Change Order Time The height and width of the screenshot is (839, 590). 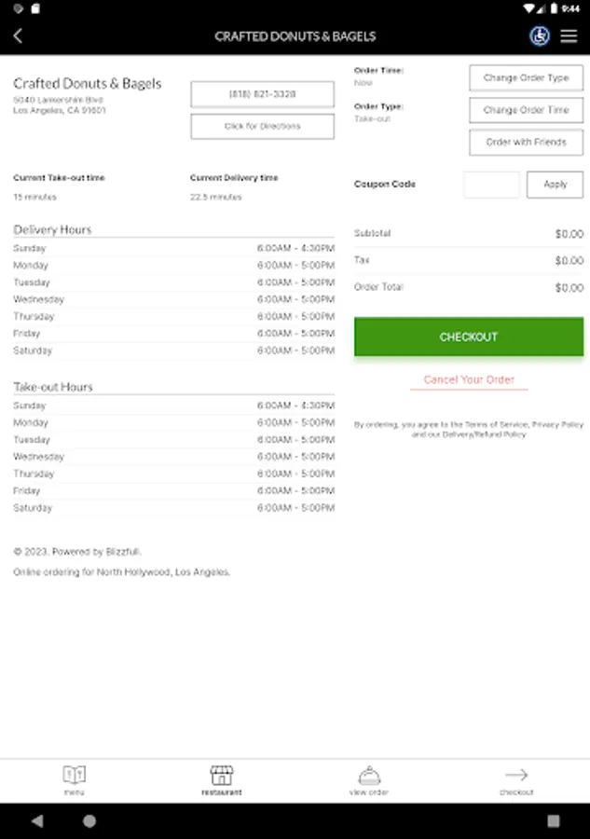point(527,110)
